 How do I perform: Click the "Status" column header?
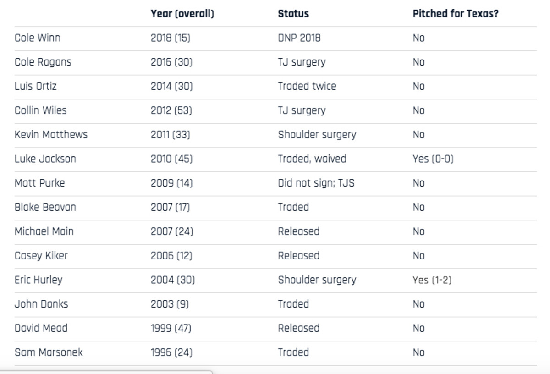[x=293, y=14]
